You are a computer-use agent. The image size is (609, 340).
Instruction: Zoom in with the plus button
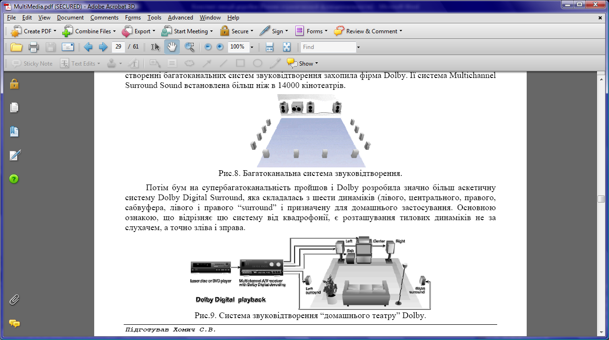(220, 47)
